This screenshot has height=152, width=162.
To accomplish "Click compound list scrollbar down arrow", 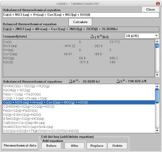I will point(157,75).
